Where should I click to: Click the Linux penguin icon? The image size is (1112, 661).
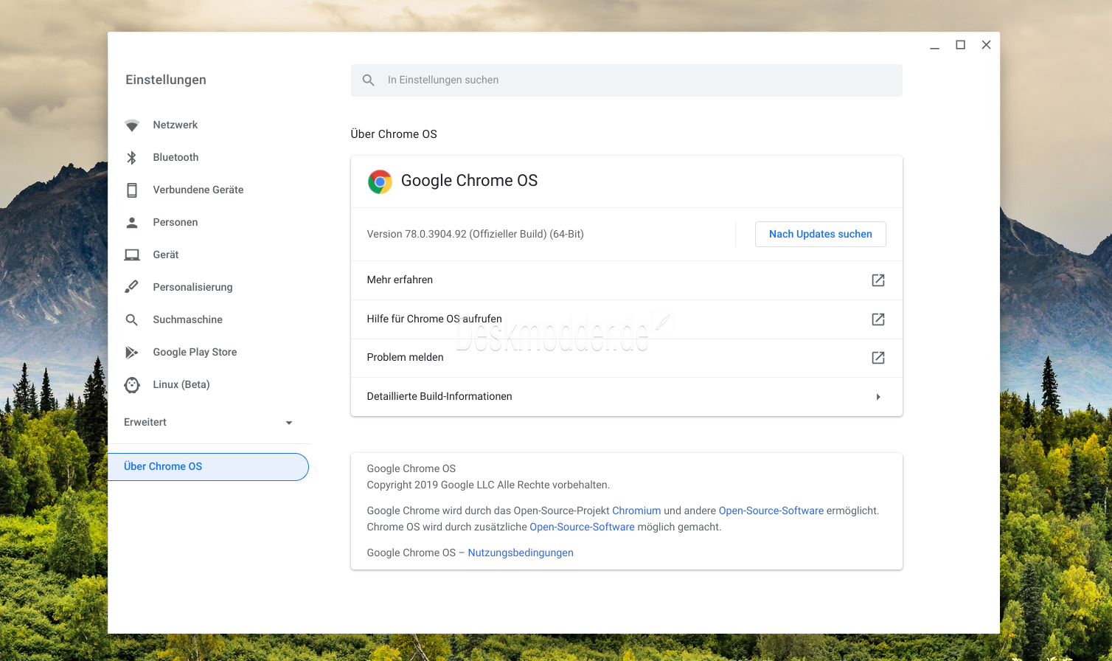point(132,384)
